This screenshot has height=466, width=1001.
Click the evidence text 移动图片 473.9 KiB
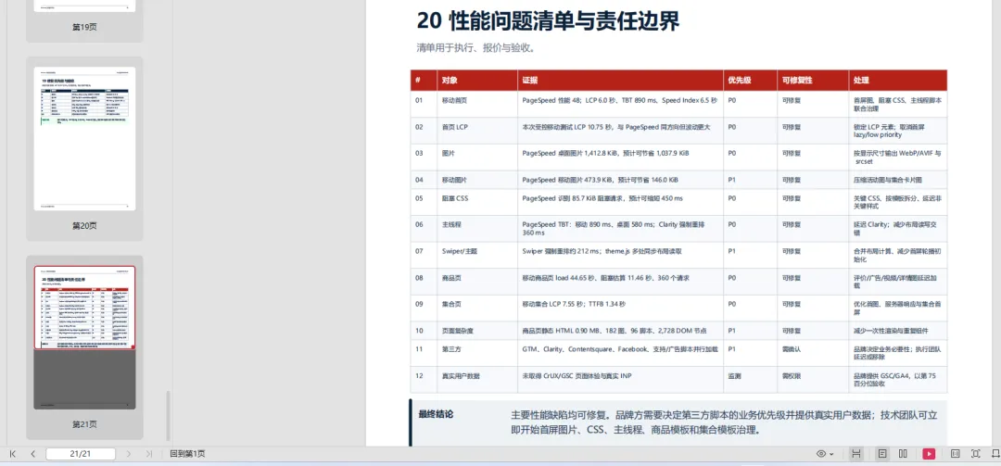click(600, 180)
